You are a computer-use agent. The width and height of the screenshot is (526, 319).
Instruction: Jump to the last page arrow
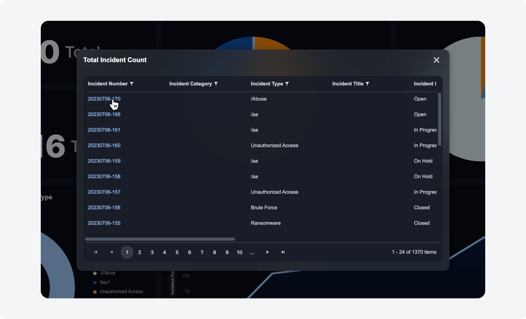(x=283, y=252)
